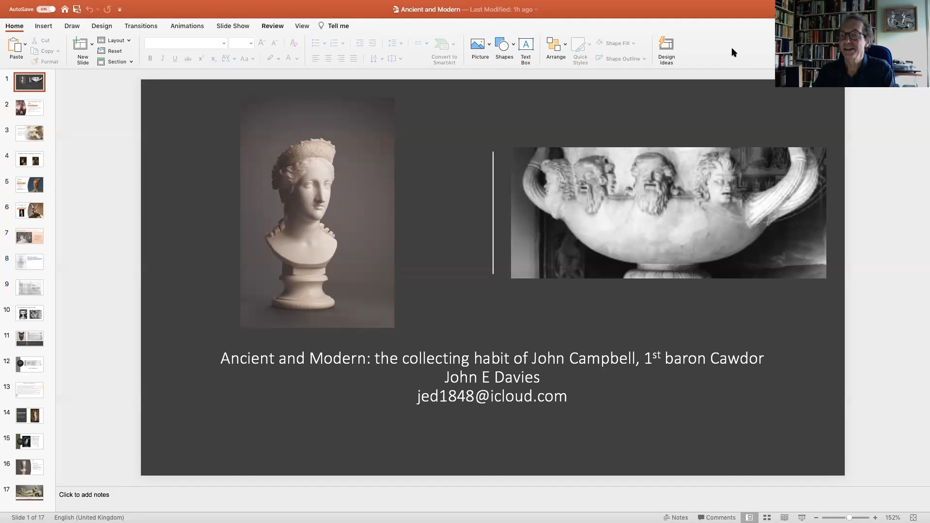Open the Shapes gallery
Screen dimensions: 930x523
pyautogui.click(x=502, y=45)
